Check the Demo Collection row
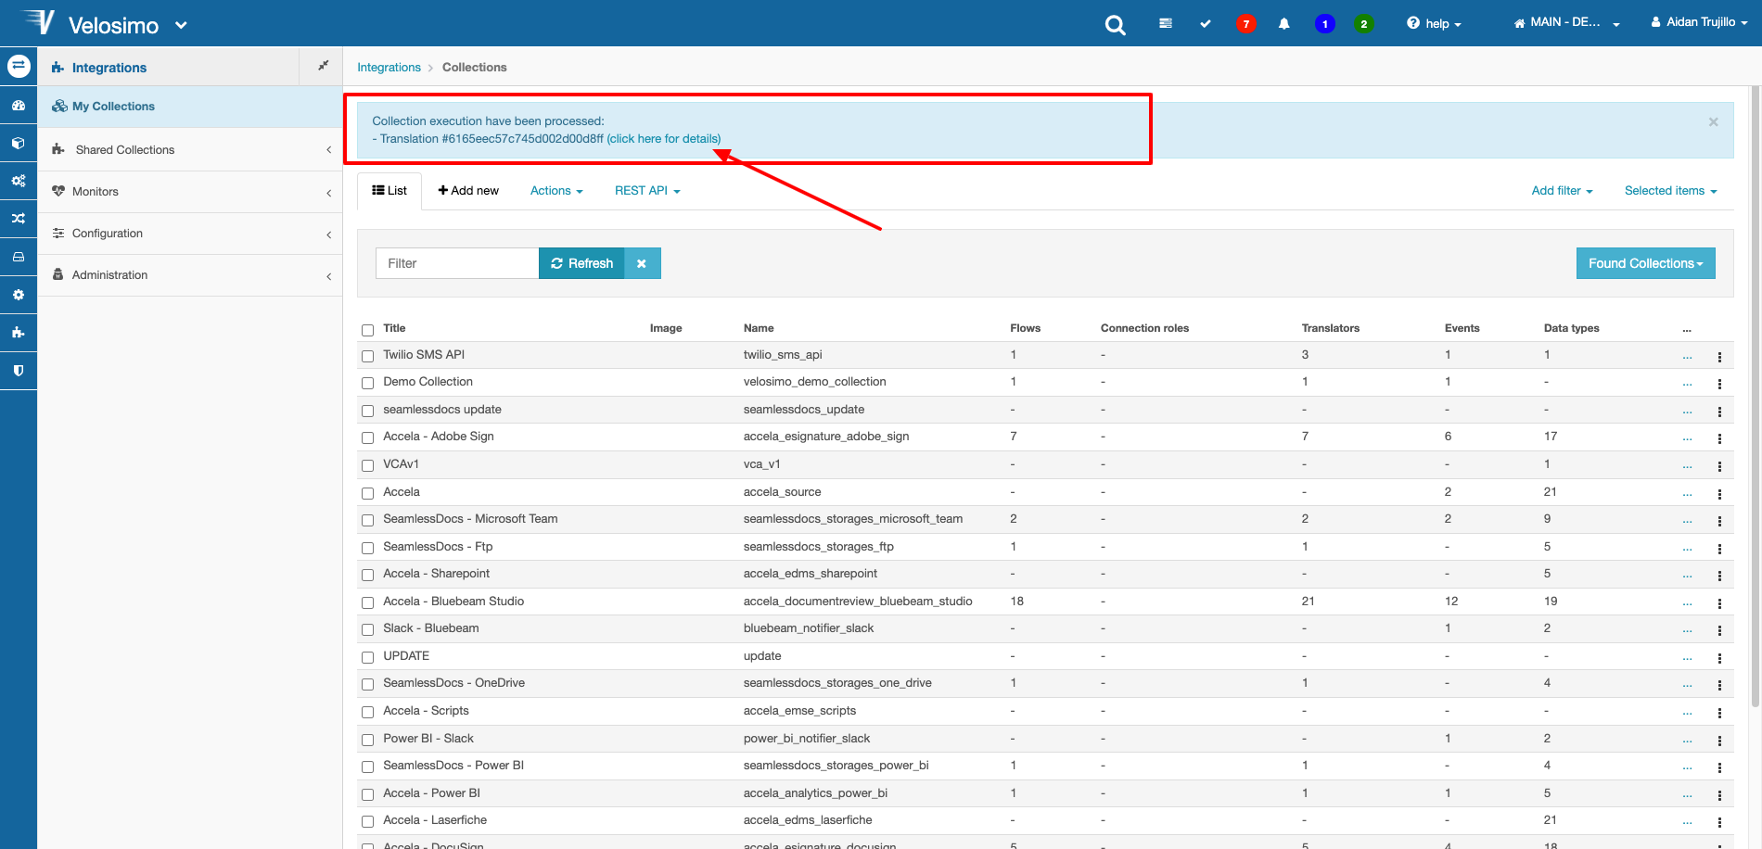Image resolution: width=1762 pixels, height=849 pixels. [367, 383]
